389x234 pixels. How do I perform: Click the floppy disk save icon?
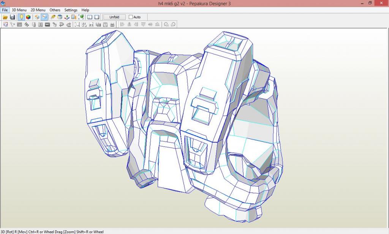click(x=13, y=17)
